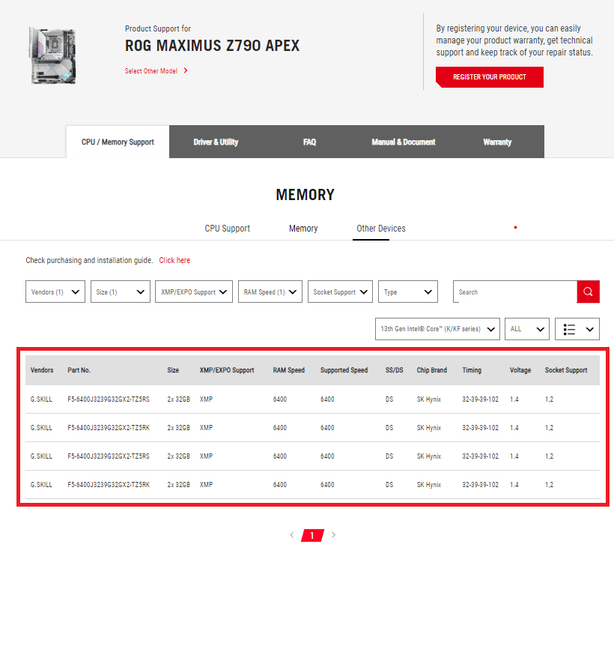Expand the RAM Speed (1) filter

pyautogui.click(x=270, y=292)
